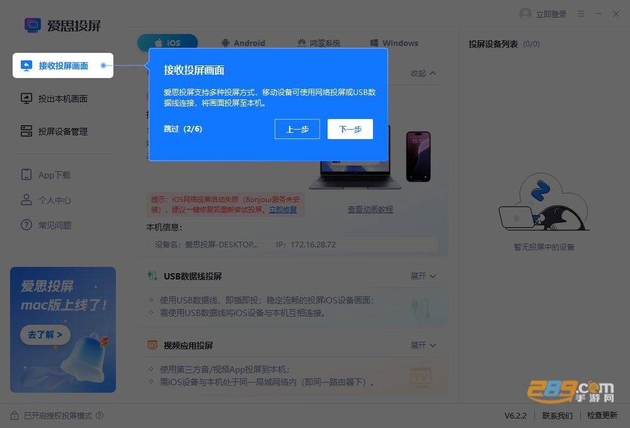
Task: Click the 投出本机画面 monitor icon
Action: click(26, 98)
